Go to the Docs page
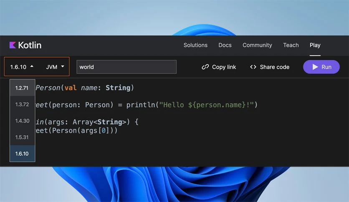 225,45
